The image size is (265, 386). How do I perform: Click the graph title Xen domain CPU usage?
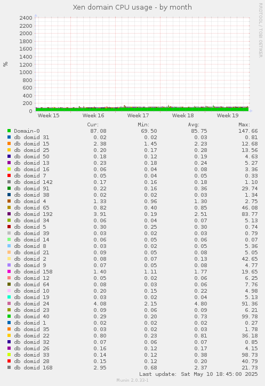point(132,7)
